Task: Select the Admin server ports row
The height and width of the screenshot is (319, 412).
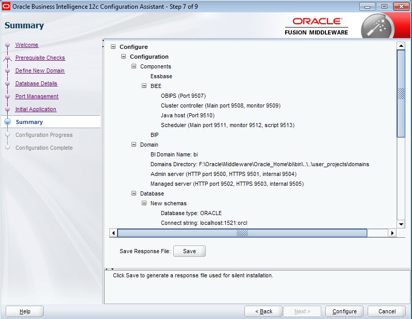Action: [223, 174]
